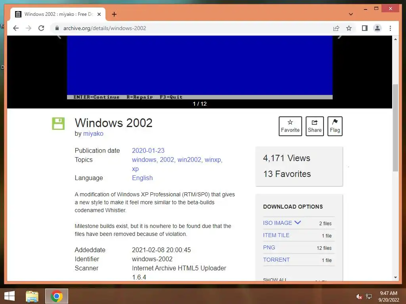The width and height of the screenshot is (406, 304).
Task: Open the English language link
Action: click(142, 178)
